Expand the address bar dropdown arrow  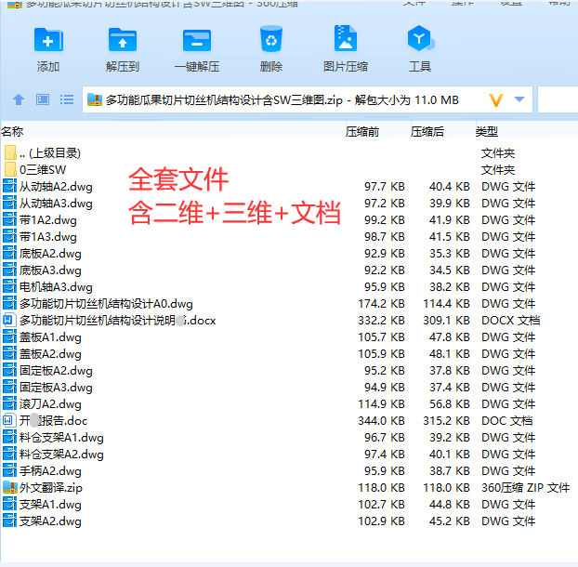519,99
